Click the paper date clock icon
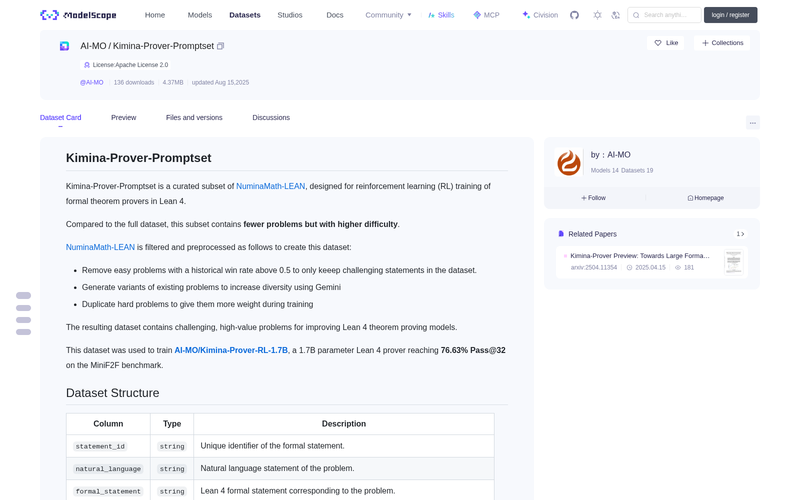This screenshot has height=500, width=800. coord(629,267)
